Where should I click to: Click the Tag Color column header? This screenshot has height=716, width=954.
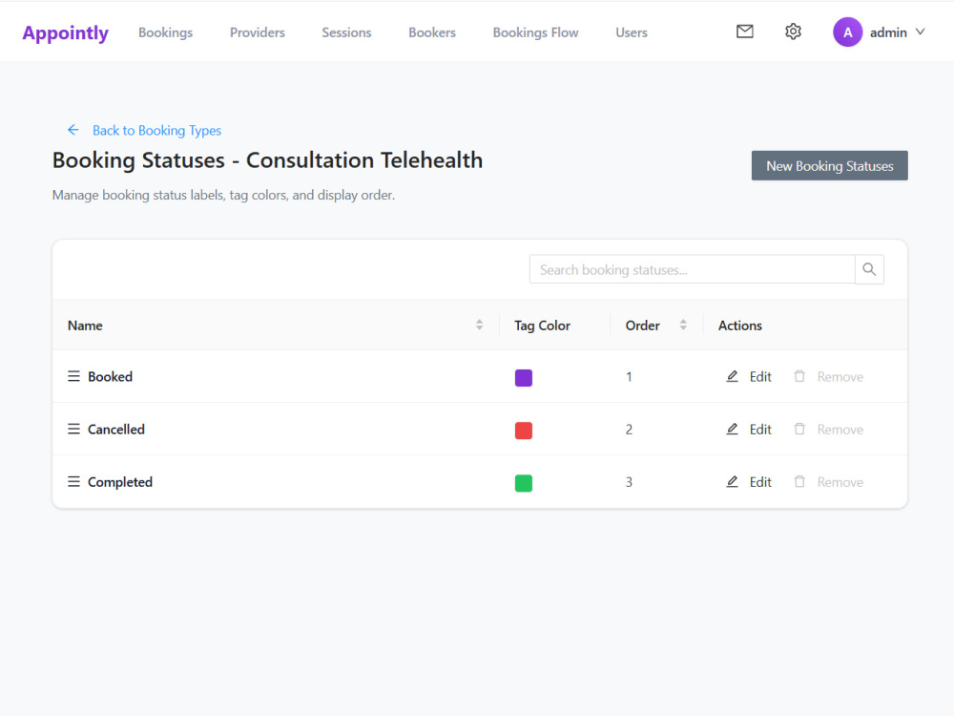(x=542, y=326)
